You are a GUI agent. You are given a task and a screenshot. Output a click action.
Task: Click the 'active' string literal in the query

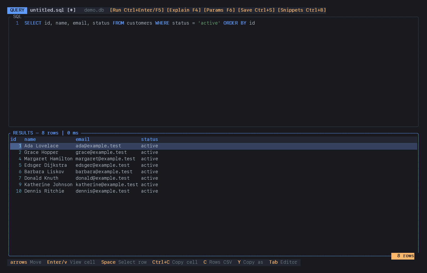209,23
